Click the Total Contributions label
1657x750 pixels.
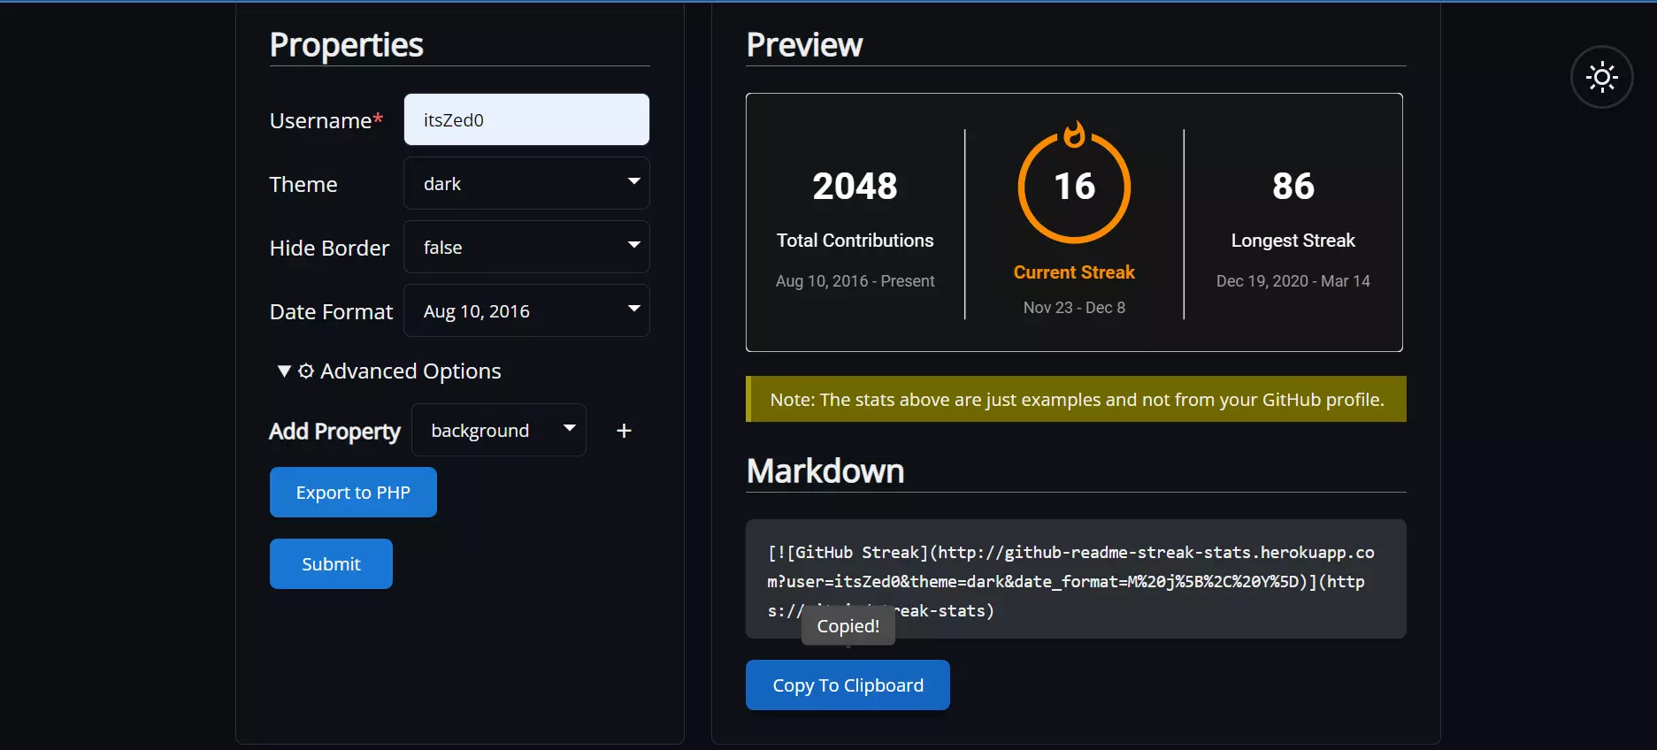click(x=855, y=241)
